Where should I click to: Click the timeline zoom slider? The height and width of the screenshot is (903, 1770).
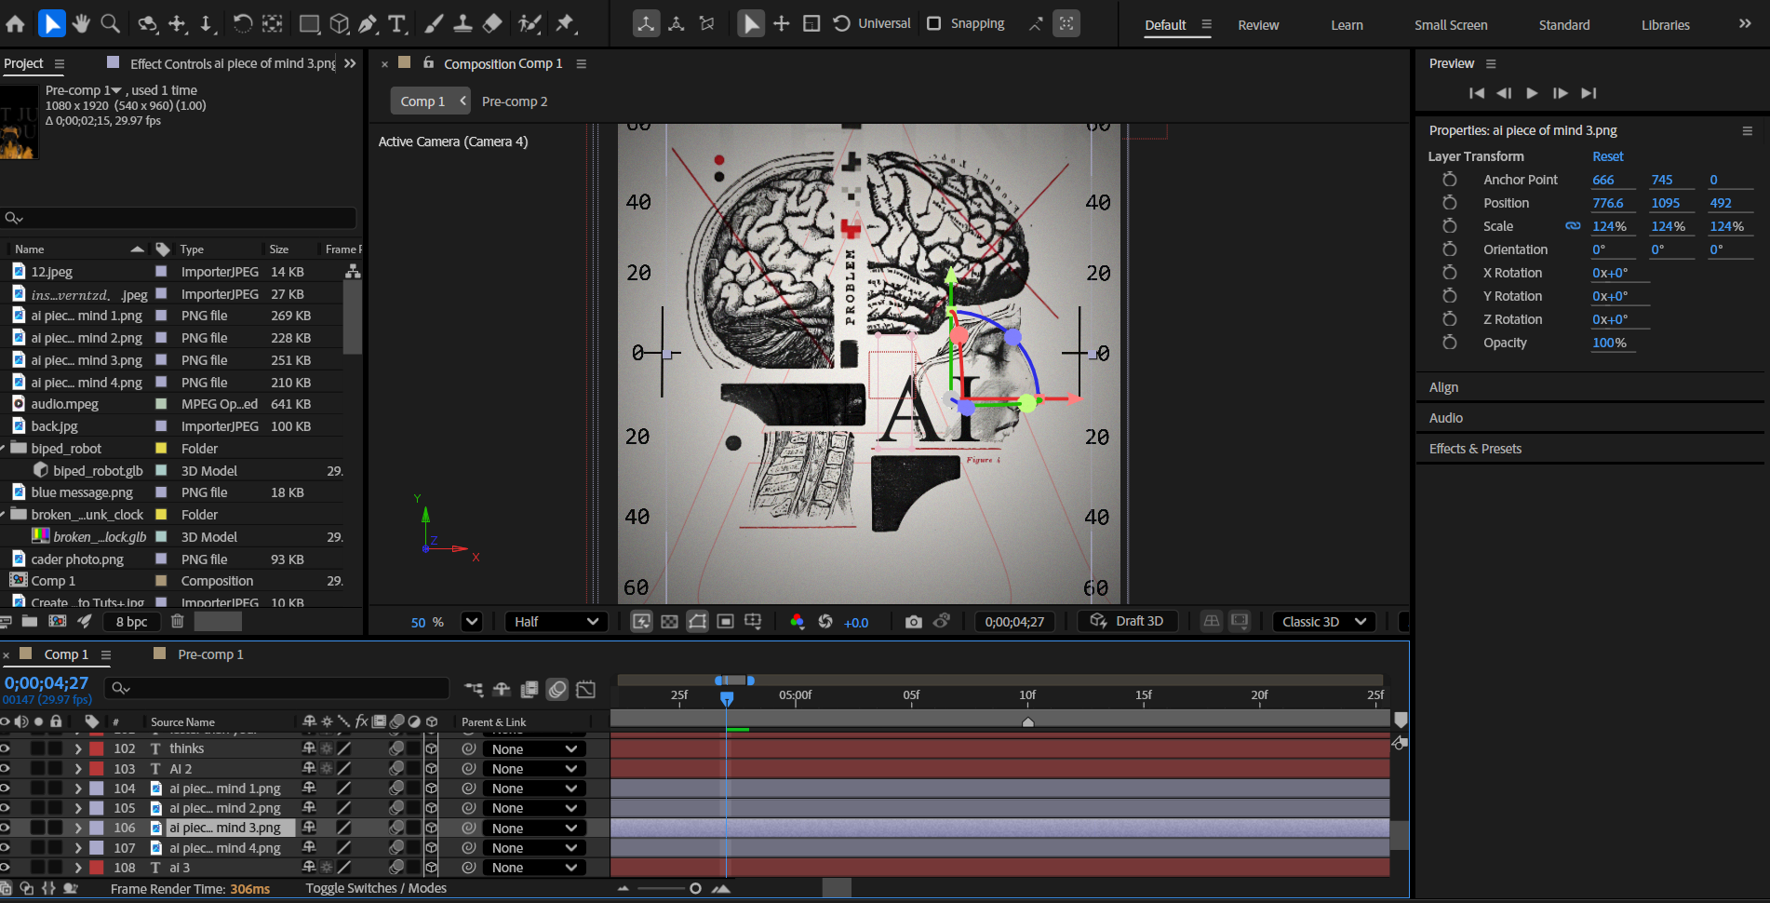(x=694, y=888)
